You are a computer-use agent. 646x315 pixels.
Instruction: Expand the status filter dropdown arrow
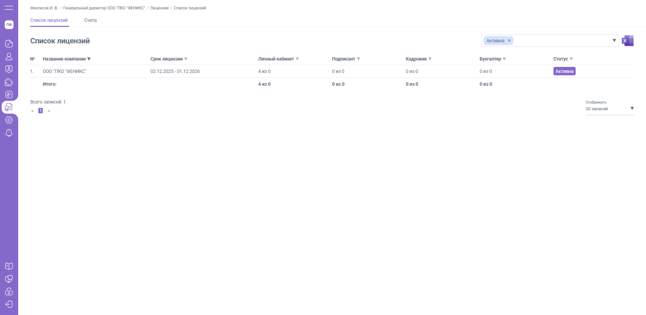pos(614,41)
